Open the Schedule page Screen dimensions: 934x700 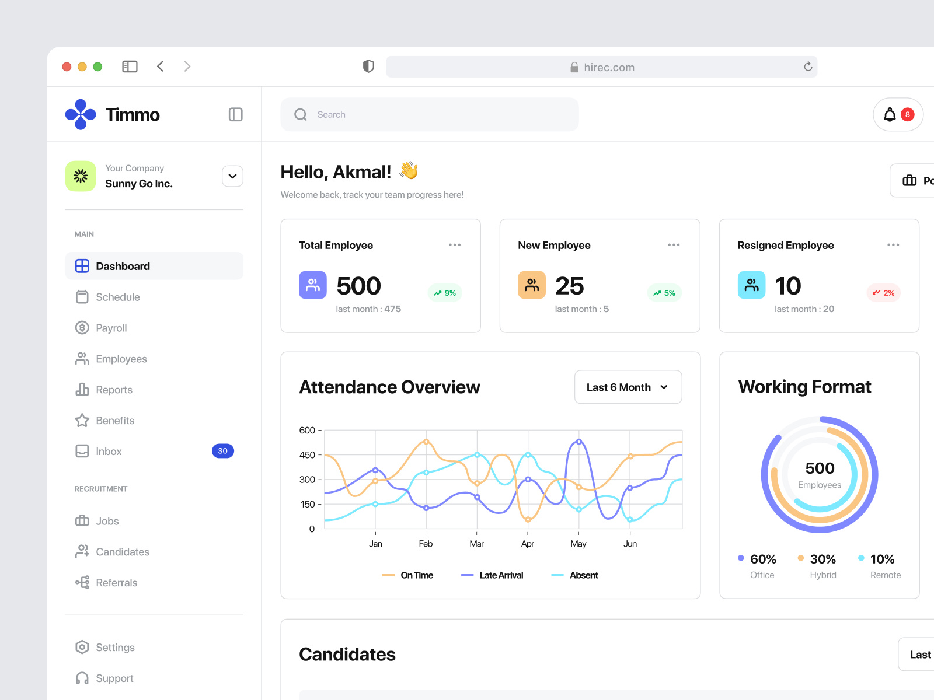(x=154, y=297)
